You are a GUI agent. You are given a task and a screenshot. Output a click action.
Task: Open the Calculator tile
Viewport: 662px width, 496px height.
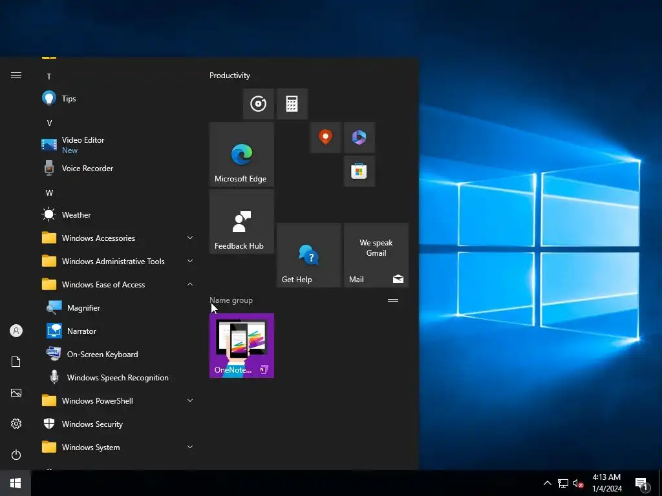pyautogui.click(x=292, y=104)
